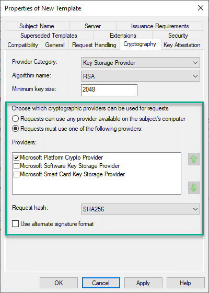The height and width of the screenshot is (293, 209).
Task: Enable Use alternate signature format
Action: coord(15,224)
